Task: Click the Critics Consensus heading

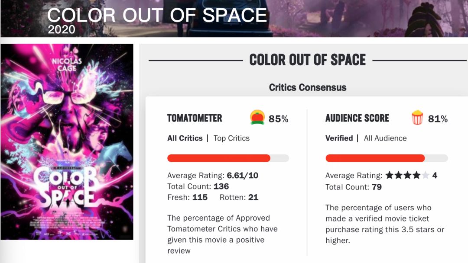Action: pyautogui.click(x=308, y=87)
